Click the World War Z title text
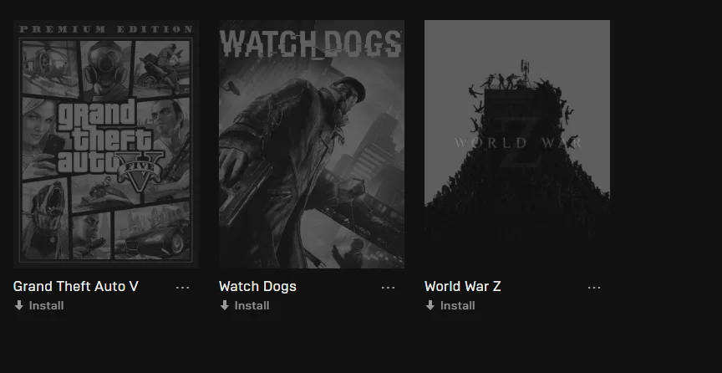Screen dimensions: 722x373 point(463,286)
